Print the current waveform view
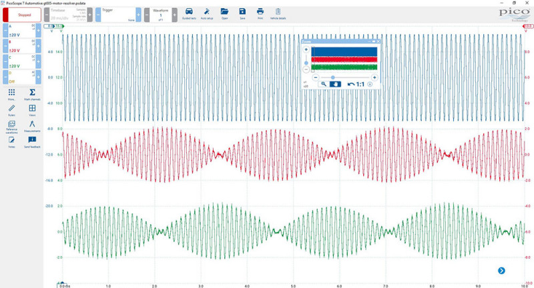534x288 pixels. tap(260, 13)
